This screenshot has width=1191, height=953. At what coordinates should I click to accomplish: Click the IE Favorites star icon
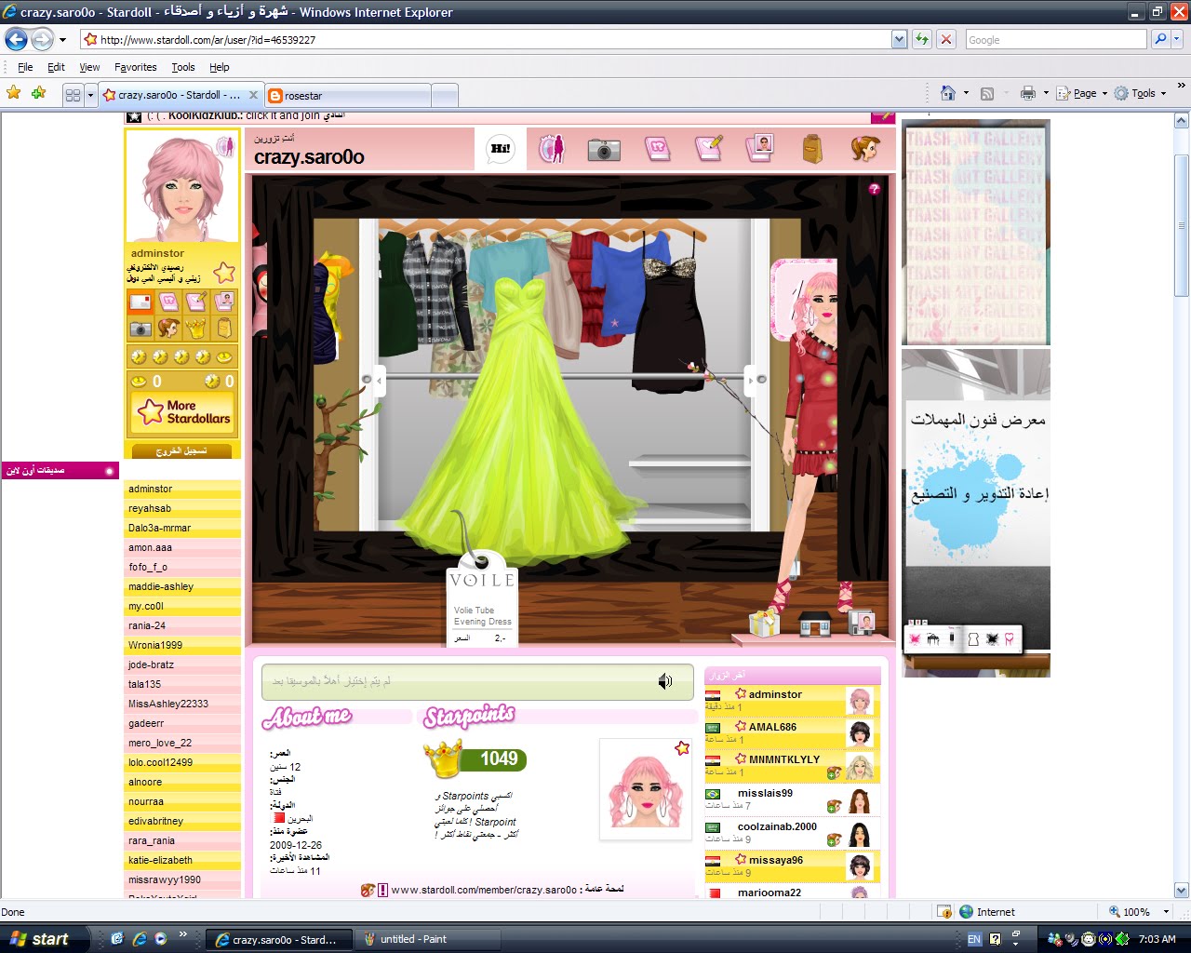[x=14, y=93]
